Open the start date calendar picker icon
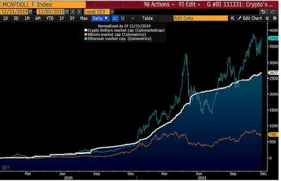The height and width of the screenshot is (181, 281). [x=30, y=12]
